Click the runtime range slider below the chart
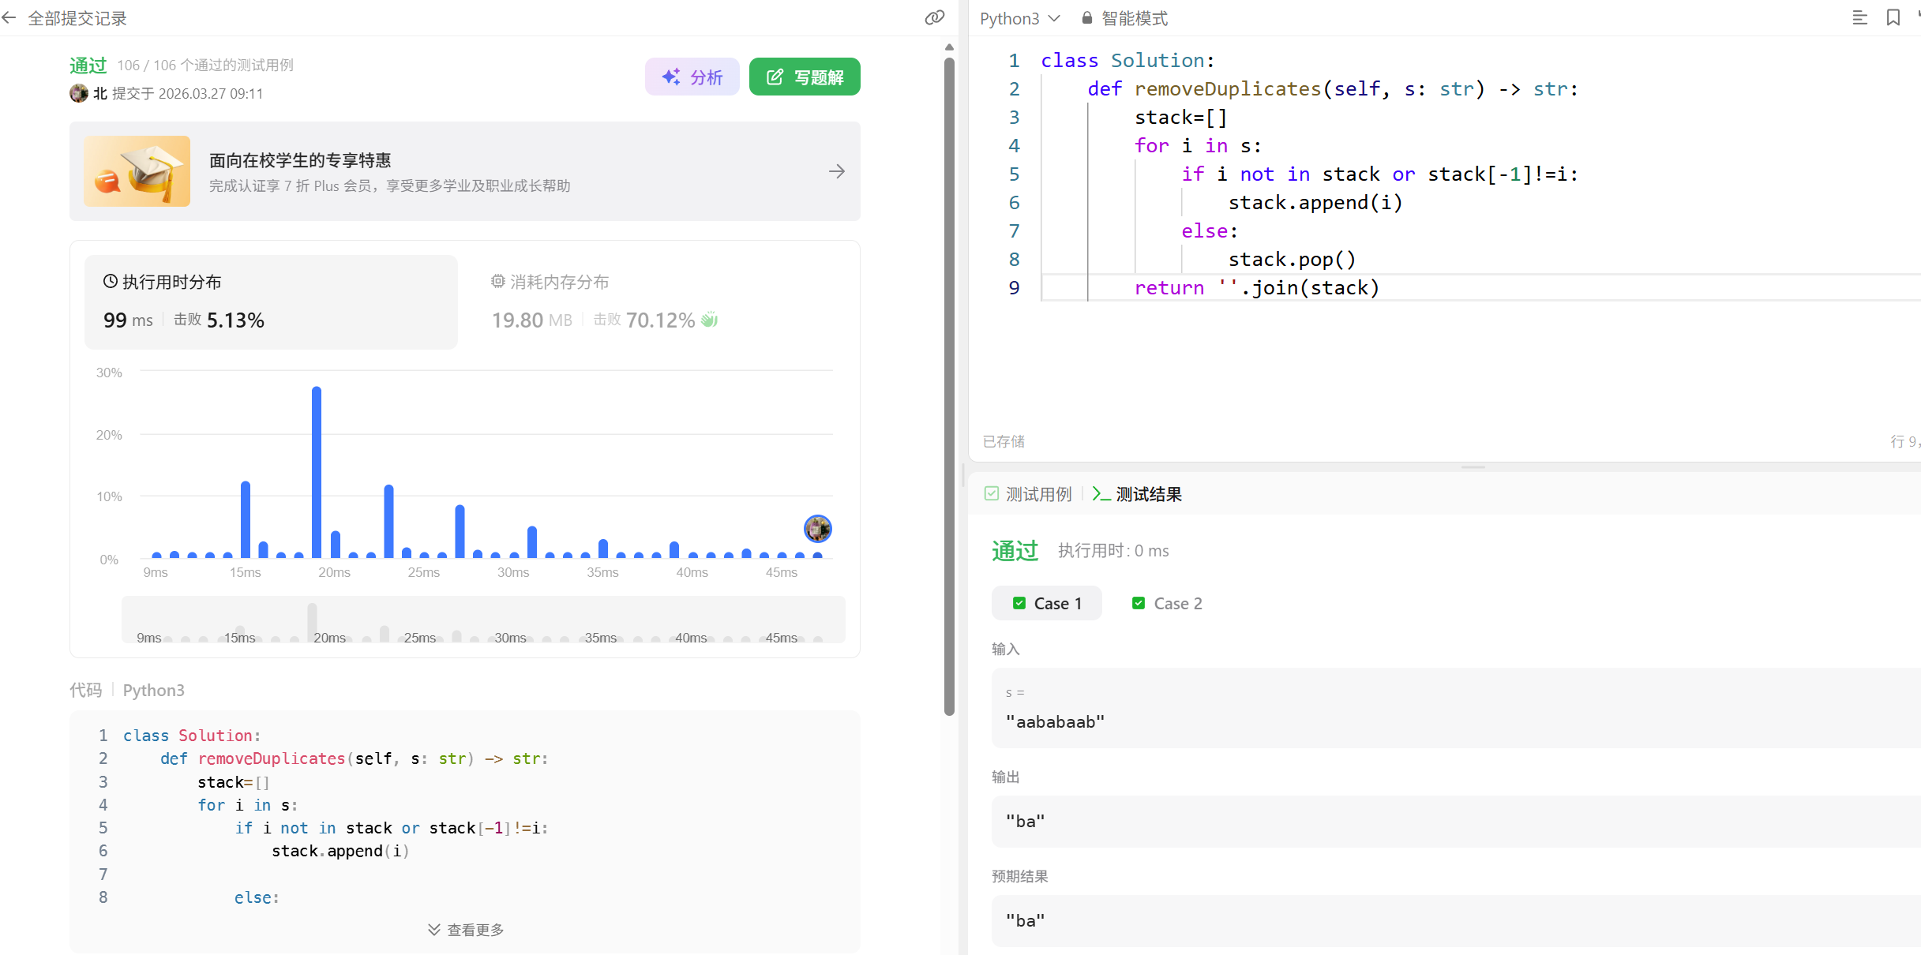Image resolution: width=1921 pixels, height=955 pixels. [482, 620]
